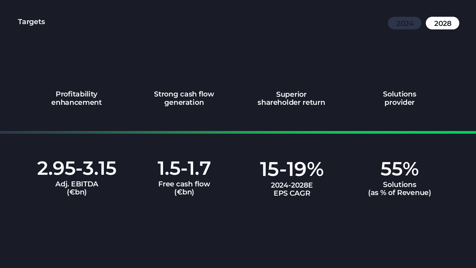This screenshot has width=476, height=268.
Task: Select the Profitability enhancement heading
Action: click(x=76, y=98)
